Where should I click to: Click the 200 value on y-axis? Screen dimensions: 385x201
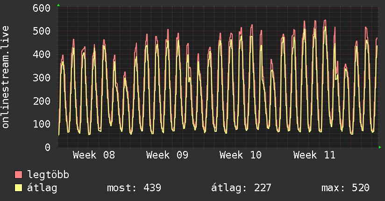click(x=42, y=100)
